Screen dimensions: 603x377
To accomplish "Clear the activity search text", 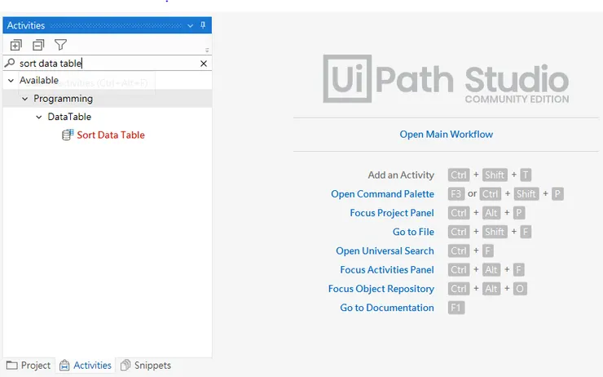I will (x=204, y=63).
